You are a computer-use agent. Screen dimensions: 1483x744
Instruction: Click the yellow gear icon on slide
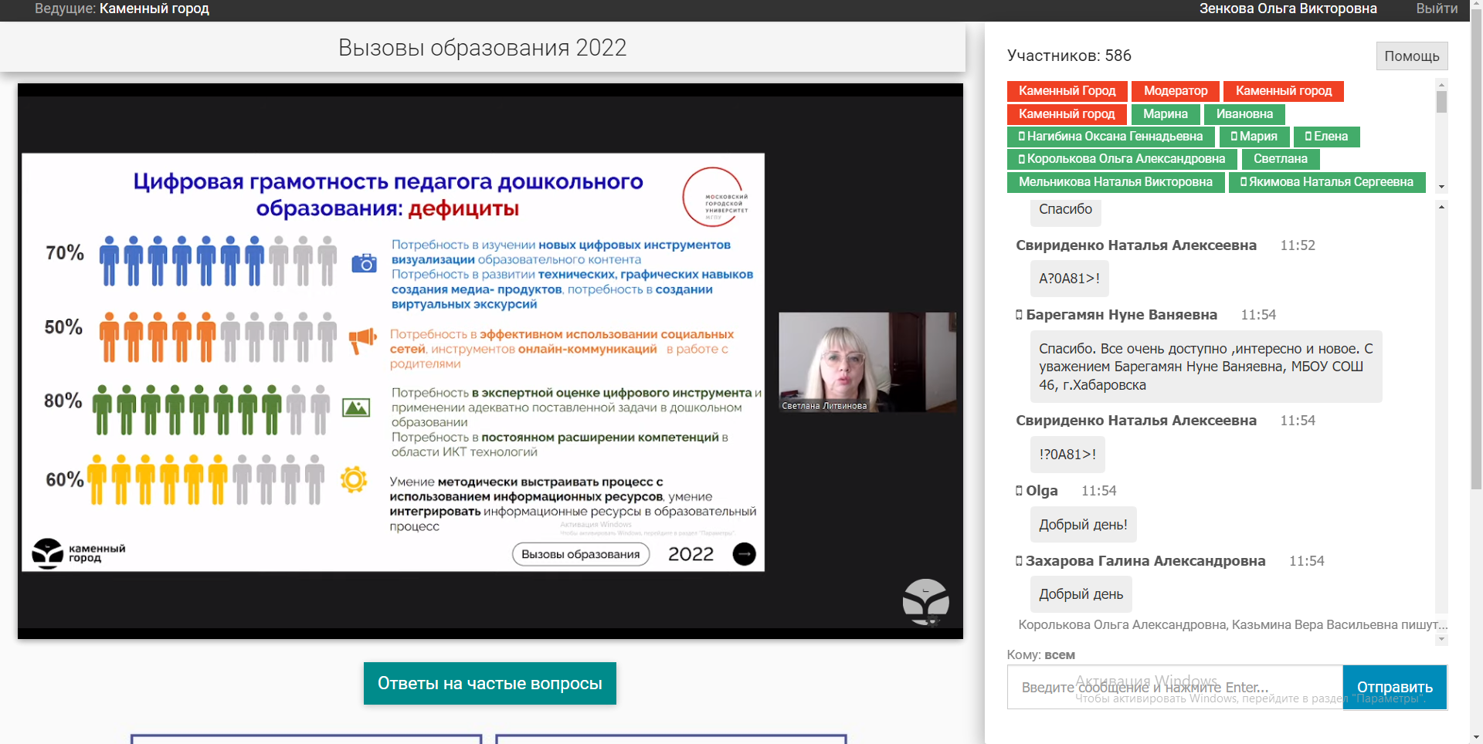click(x=354, y=479)
